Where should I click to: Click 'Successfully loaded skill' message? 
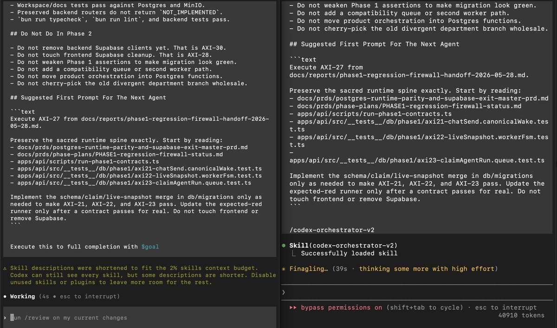(348, 253)
